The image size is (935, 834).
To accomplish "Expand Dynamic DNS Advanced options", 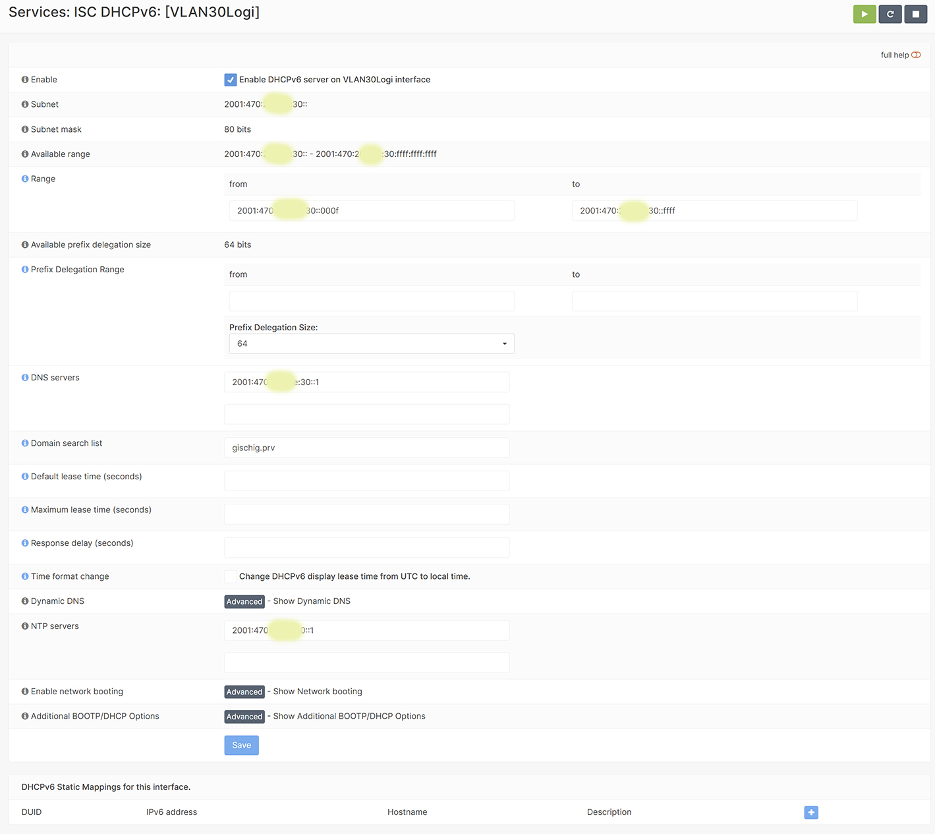I will pyautogui.click(x=244, y=601).
